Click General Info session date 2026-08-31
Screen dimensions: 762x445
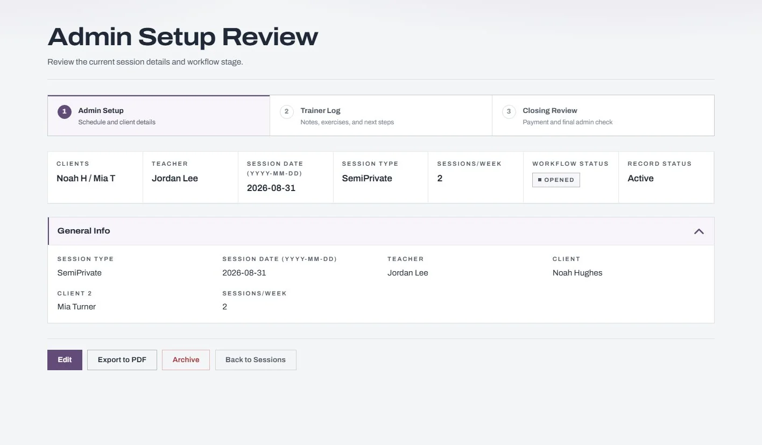pos(244,273)
